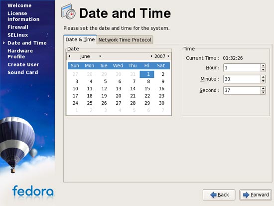
Task: Decrease the Hour value with down arrow
Action: [263, 70]
